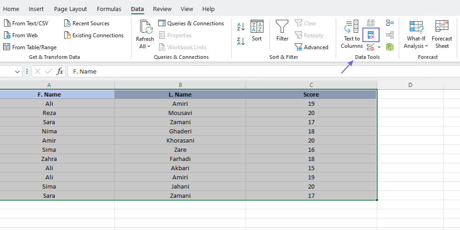Select column D header
The width and height of the screenshot is (460, 230).
pyautogui.click(x=410, y=85)
